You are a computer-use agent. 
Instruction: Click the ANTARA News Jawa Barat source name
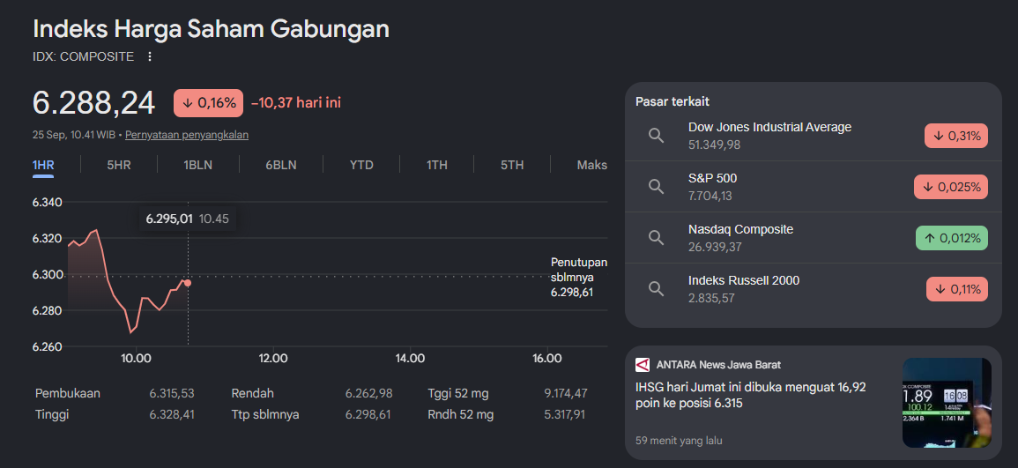coord(718,365)
